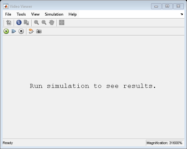
Task: Click the dock window arrow icon
Action: click(181, 14)
